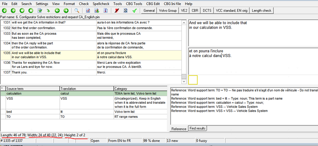Image resolution: width=318 pixels, height=146 pixels.
Task: Open the Tools menu
Action: pos(118,4)
